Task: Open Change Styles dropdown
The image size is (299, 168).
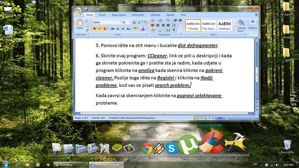Action: tap(241, 26)
